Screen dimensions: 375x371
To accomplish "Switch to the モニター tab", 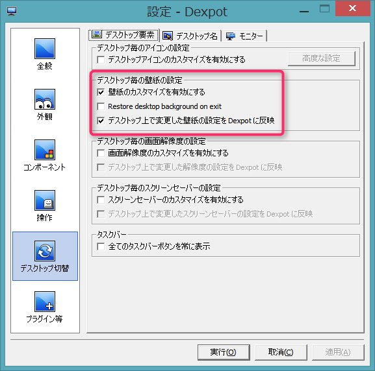I will (244, 36).
